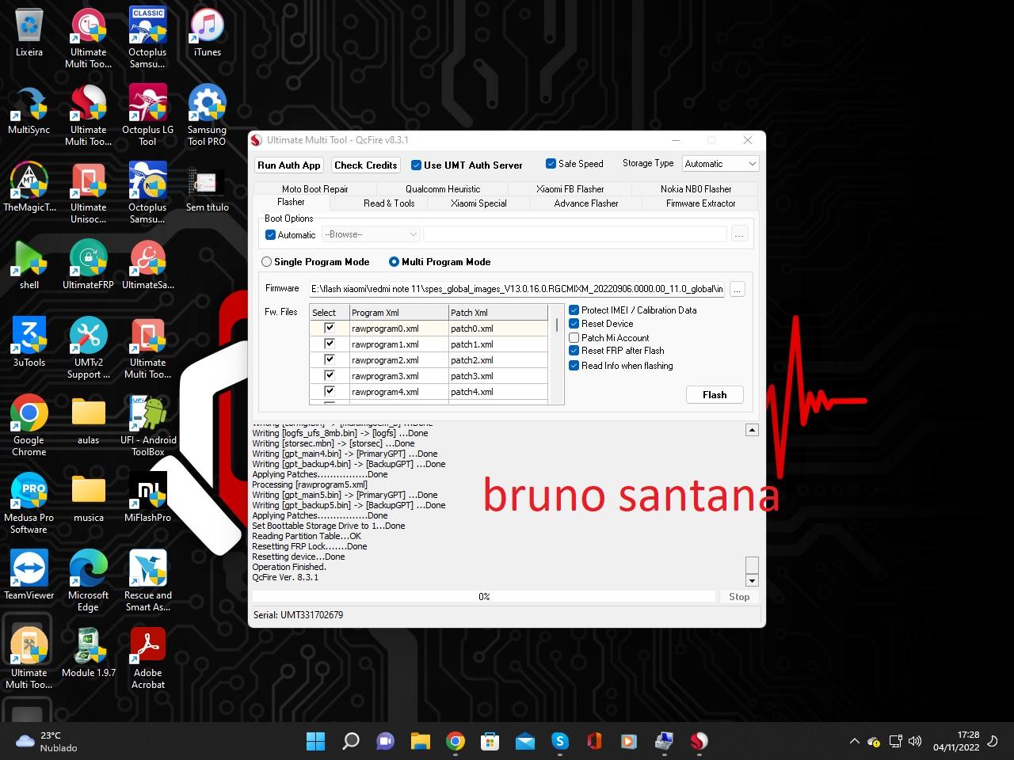The width and height of the screenshot is (1014, 760).
Task: Launch Microsoft Edge from desktop
Action: coord(88,581)
